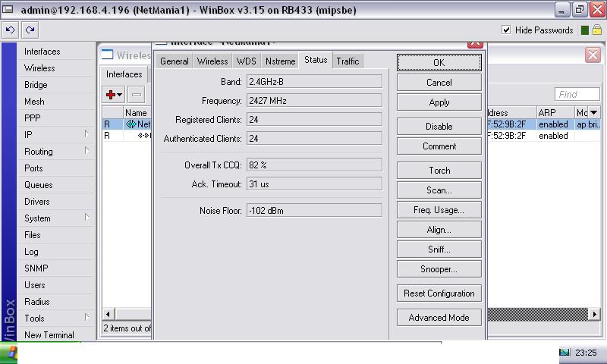Viewport: 607px width, 364px height.
Task: Click the Frequency field 2427 MHz
Action: click(314, 101)
